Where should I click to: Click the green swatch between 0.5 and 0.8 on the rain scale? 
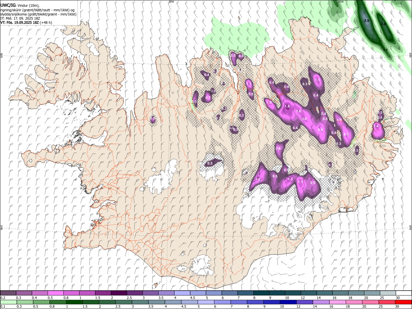[42, 302]
